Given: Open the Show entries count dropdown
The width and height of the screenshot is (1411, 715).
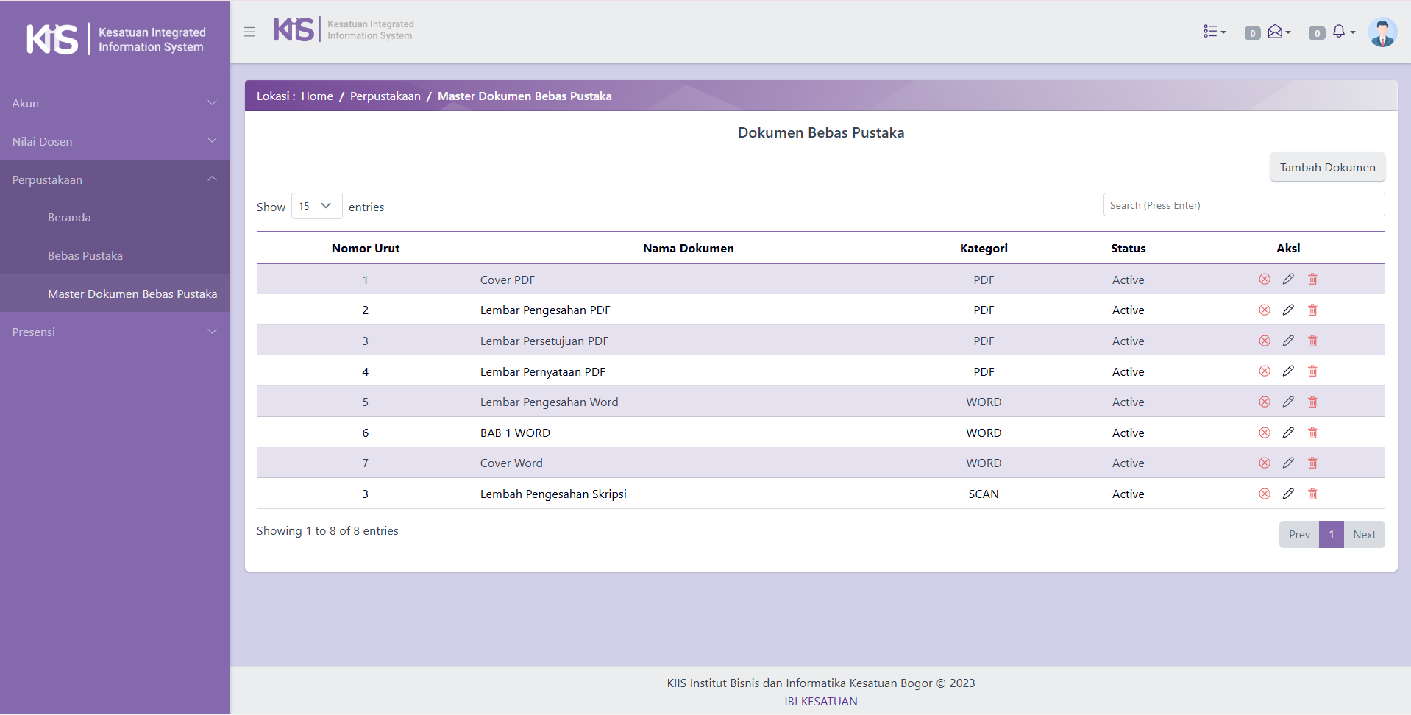Looking at the screenshot, I should pos(316,206).
